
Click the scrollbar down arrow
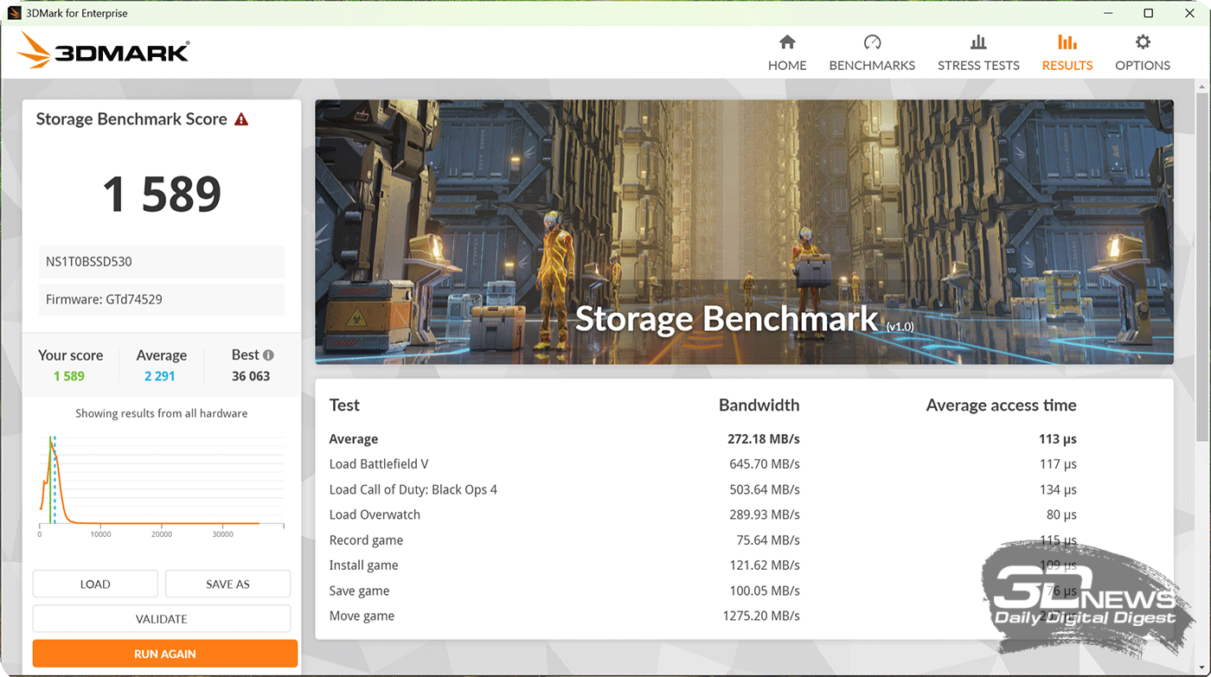point(1202,667)
